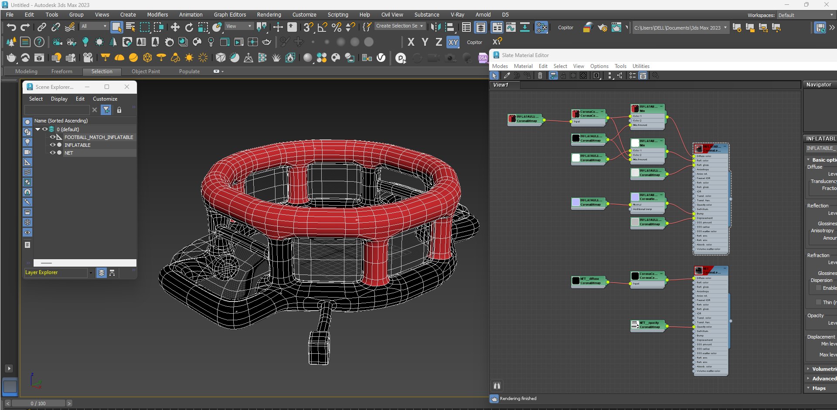
Task: Toggle Schematic View icon
Action: point(541,27)
